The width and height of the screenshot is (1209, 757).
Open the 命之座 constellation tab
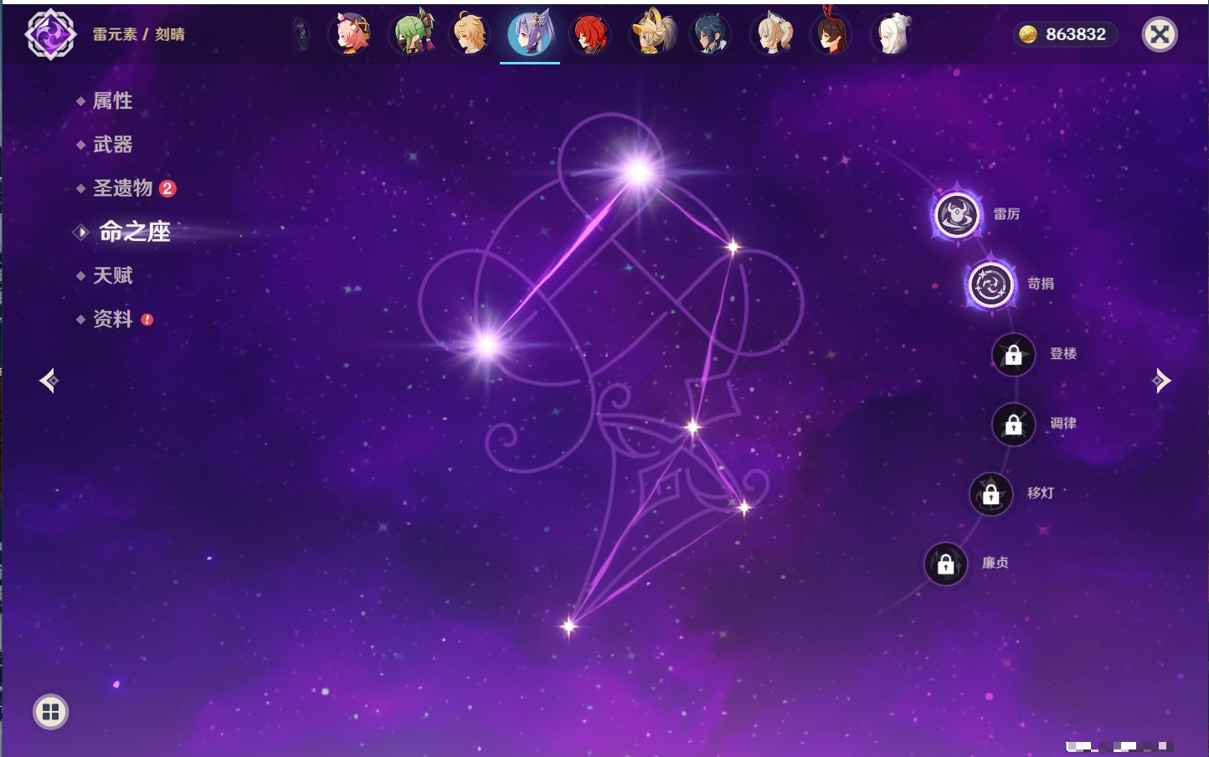tap(134, 232)
